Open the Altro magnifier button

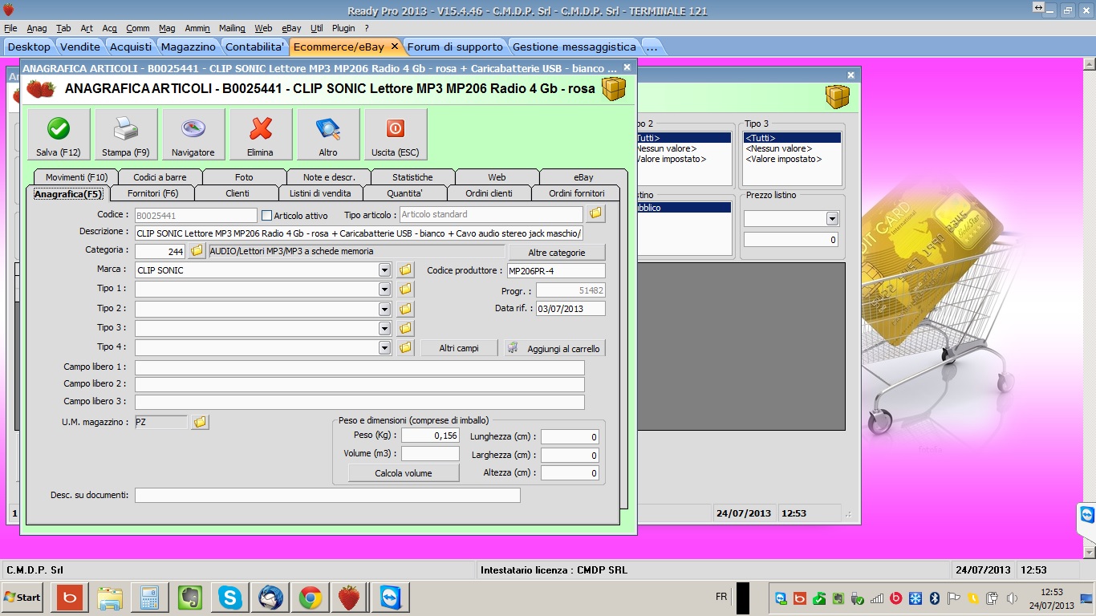[x=328, y=135]
